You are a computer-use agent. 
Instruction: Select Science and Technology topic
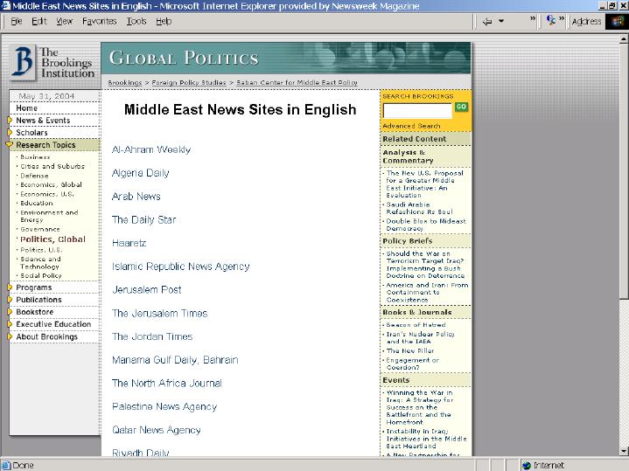coord(40,262)
